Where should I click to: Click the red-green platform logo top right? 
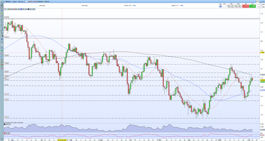click(x=258, y=2)
